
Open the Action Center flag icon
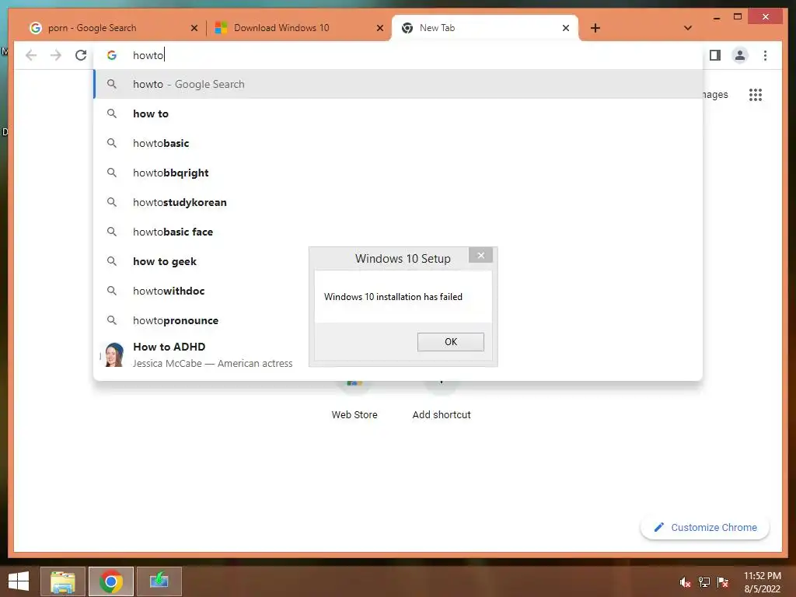(723, 582)
